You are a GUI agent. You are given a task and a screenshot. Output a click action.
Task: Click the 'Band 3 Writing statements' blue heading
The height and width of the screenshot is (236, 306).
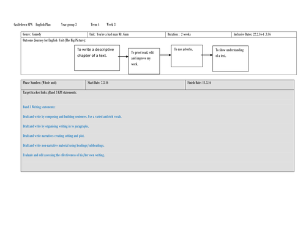tap(39, 107)
